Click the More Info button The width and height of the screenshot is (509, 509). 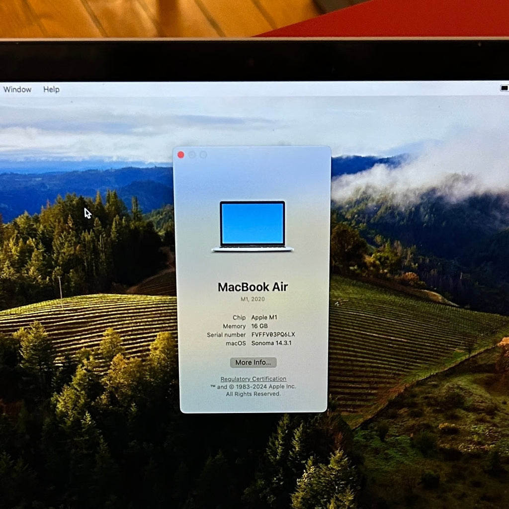pyautogui.click(x=253, y=362)
